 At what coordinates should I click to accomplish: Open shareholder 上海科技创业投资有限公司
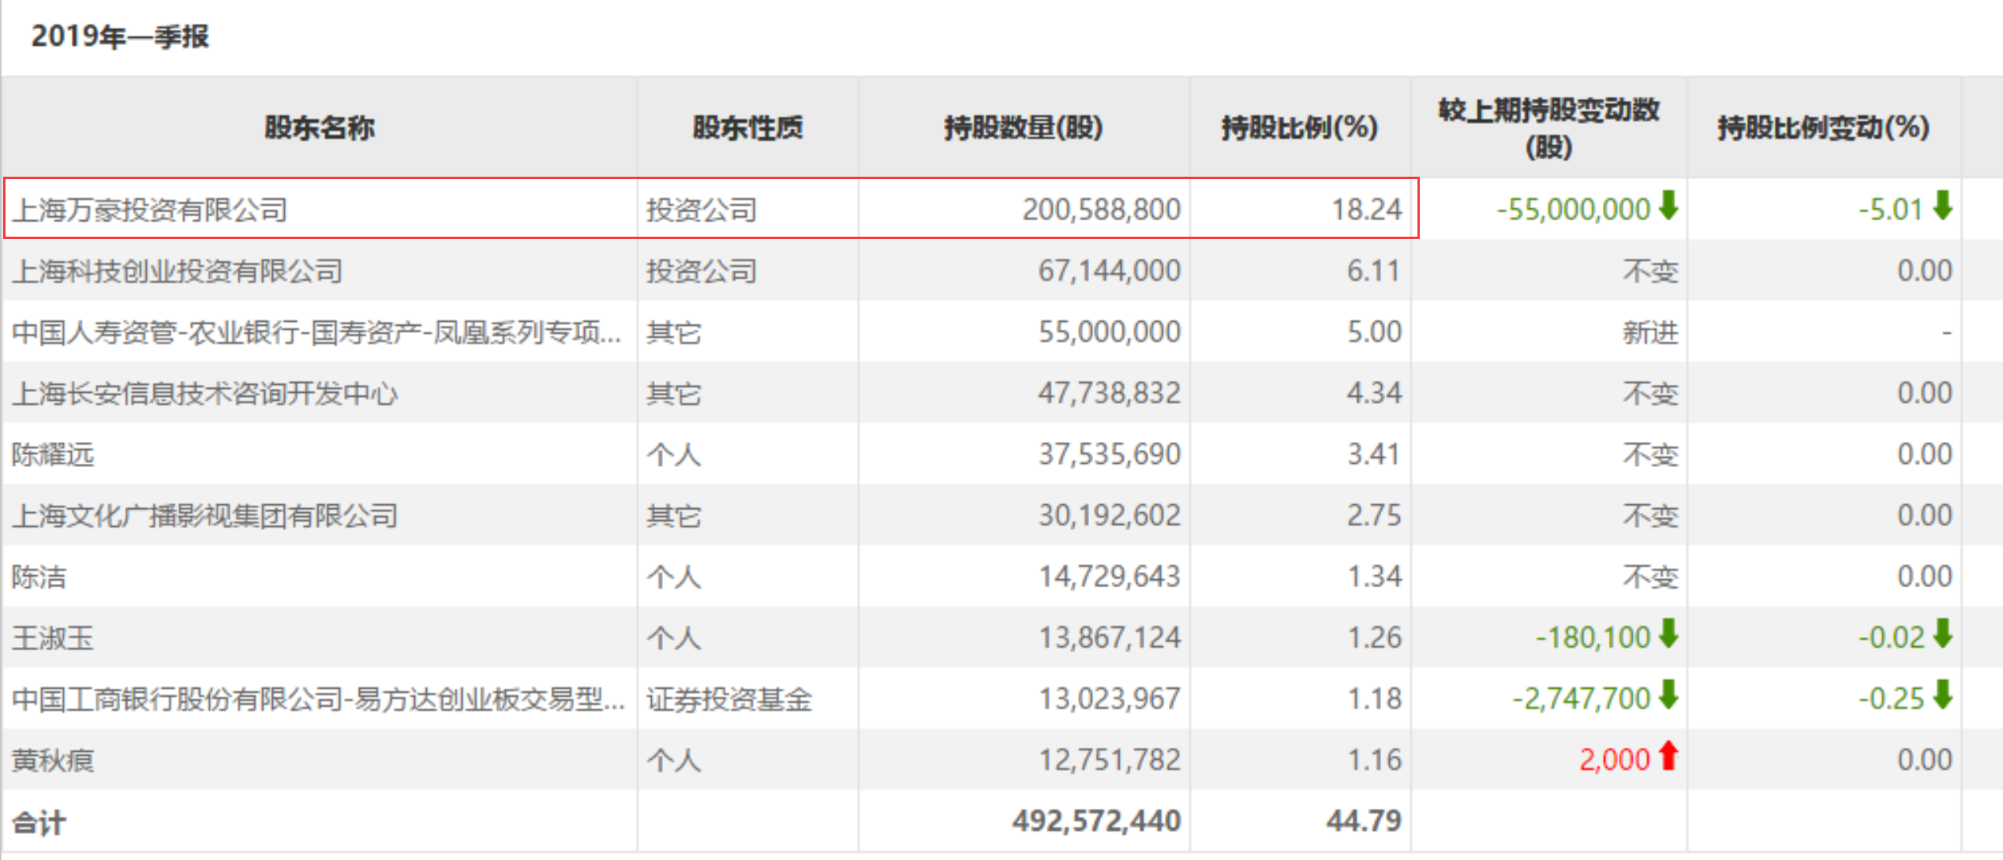pos(178,271)
